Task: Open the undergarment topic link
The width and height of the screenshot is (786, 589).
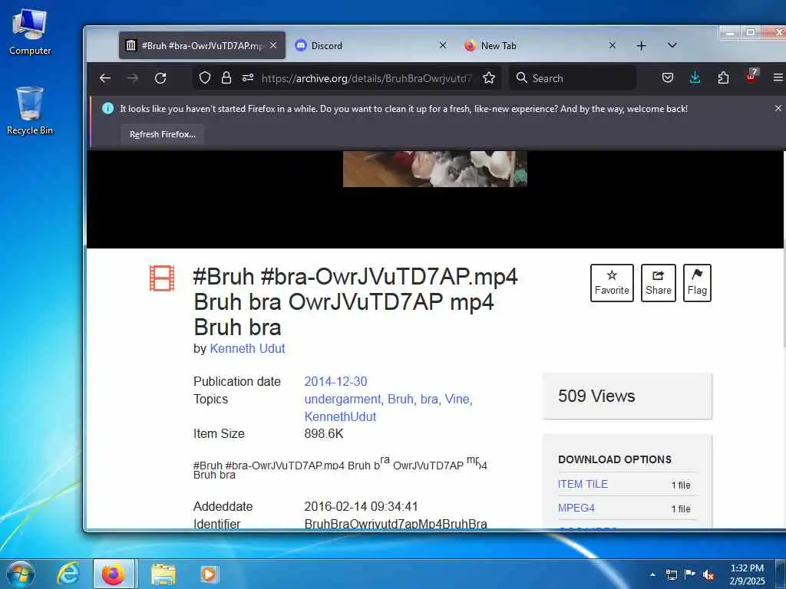Action: pyautogui.click(x=342, y=399)
